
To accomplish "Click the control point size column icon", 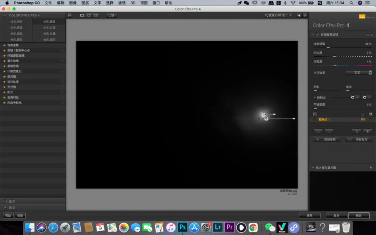I will (x=362, y=115).
